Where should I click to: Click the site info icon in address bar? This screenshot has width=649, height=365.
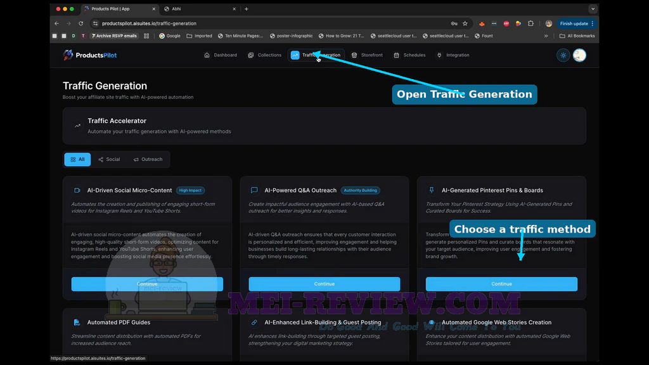click(96, 23)
